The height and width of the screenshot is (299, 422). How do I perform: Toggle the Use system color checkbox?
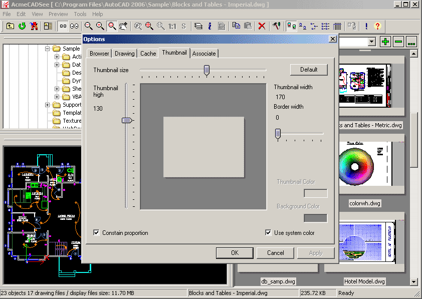click(x=268, y=232)
